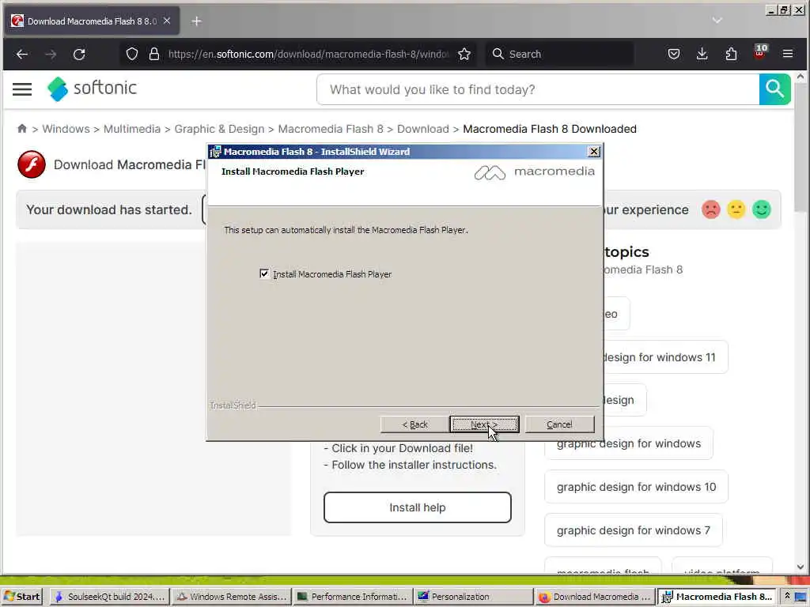Open a new browser tab
Viewport: 810px width, 607px height.
pos(196,21)
